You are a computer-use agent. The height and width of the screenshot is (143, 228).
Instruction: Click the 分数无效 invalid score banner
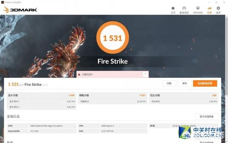coord(113,74)
